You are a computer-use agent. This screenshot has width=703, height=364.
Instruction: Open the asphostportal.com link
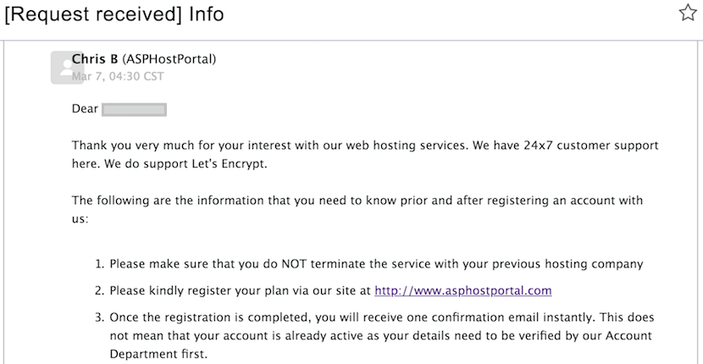click(463, 290)
